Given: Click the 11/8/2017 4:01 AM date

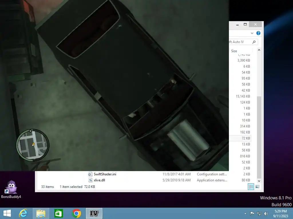Looking at the screenshot, I should (x=176, y=174).
